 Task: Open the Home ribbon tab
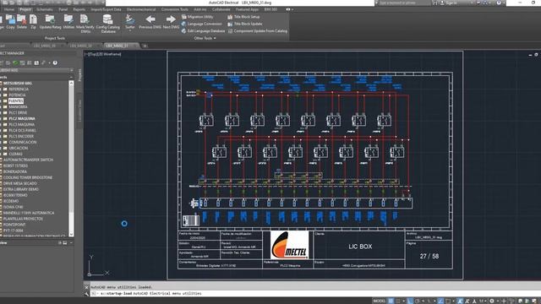click(9, 9)
